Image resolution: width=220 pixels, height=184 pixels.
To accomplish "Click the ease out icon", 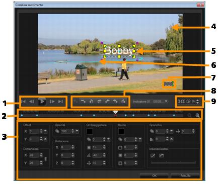I will click(x=161, y=155).
